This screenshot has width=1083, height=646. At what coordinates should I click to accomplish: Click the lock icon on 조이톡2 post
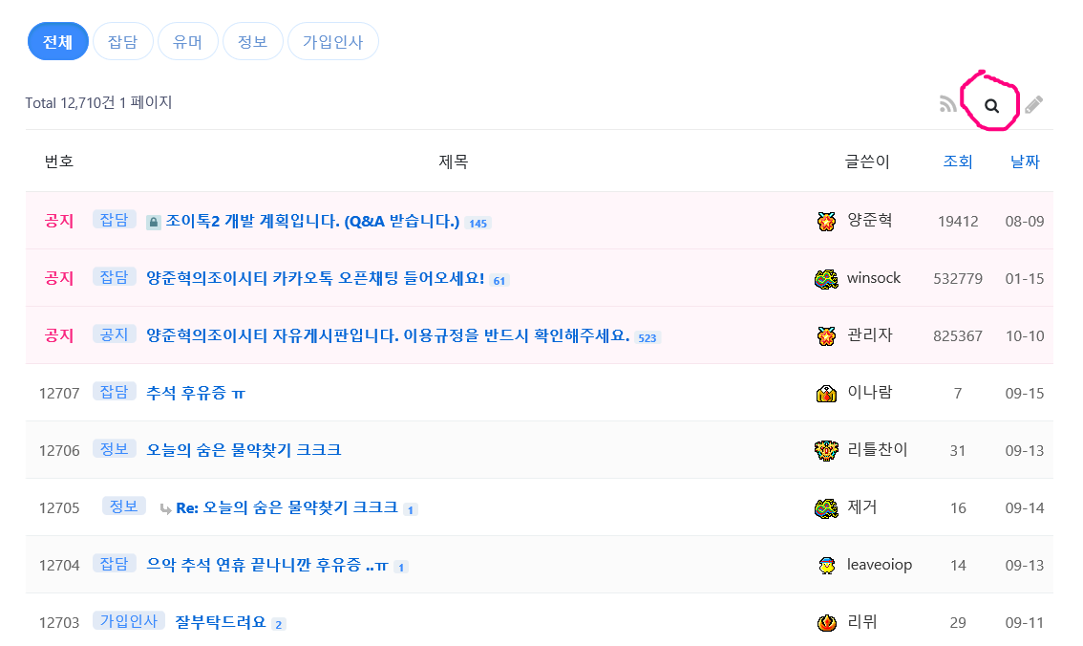pyautogui.click(x=153, y=223)
